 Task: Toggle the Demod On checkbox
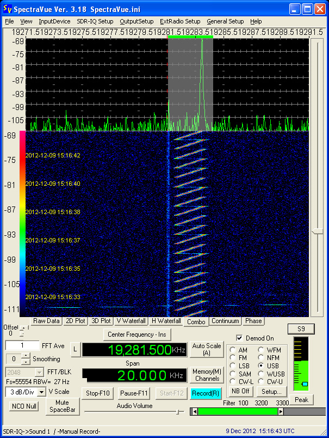pos(239,338)
